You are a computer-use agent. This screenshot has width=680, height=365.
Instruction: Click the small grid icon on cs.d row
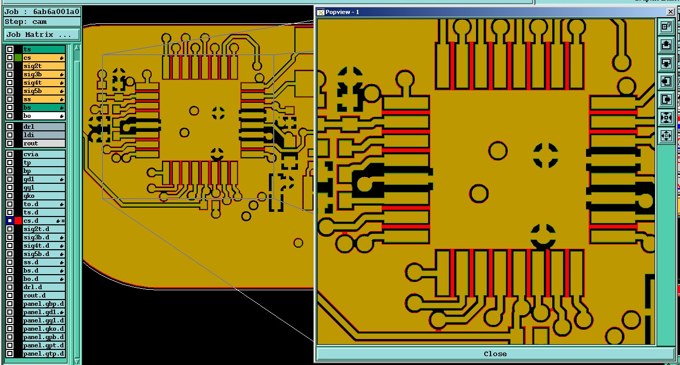point(63,221)
